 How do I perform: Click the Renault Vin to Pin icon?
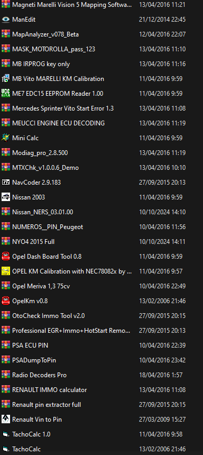point(5,419)
